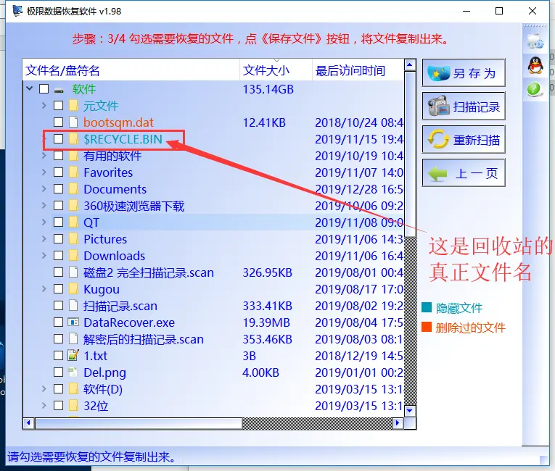Viewport: 555px width, 471px height.
Task: Expand the QT folder node
Action: 44,222
